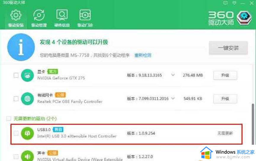The width and height of the screenshot is (256, 161).
Task: Click the blue info circle icon
Action: 21,47
